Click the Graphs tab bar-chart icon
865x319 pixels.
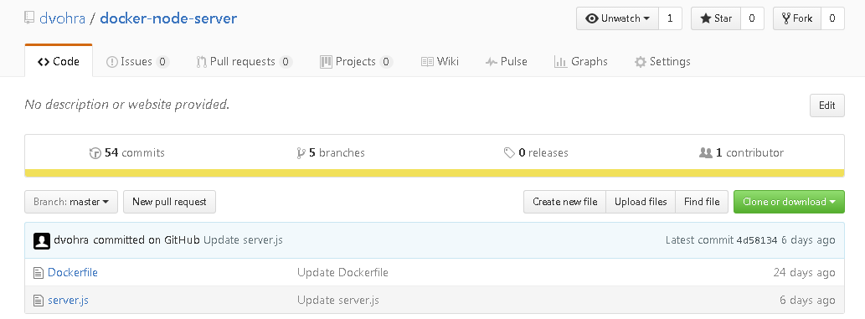[560, 62]
